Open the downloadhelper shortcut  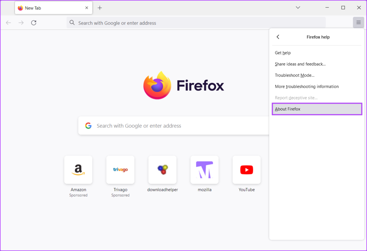click(x=162, y=169)
